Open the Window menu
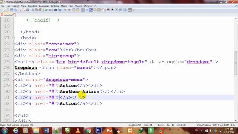Viewport: 238px width, 134px height. 88,6
